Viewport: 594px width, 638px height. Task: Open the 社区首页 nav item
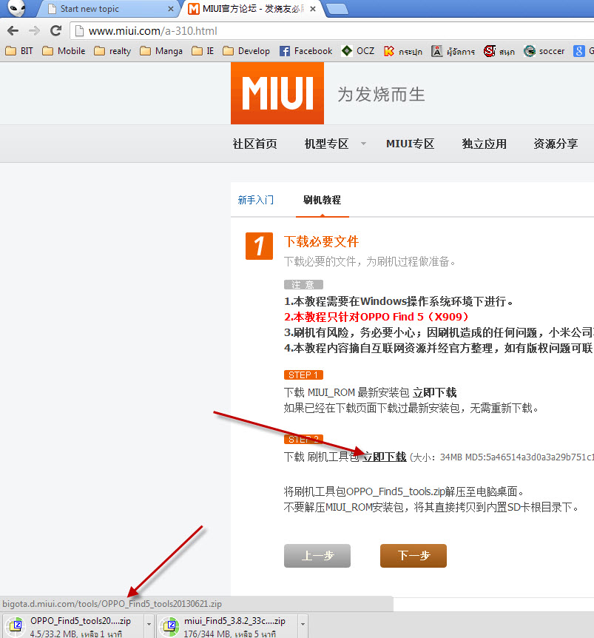[254, 144]
